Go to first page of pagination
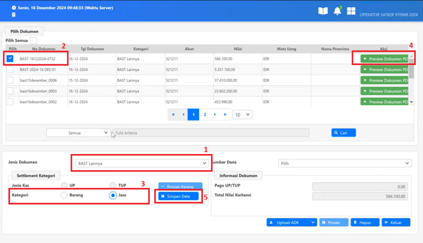The height and width of the screenshot is (243, 423). point(173,115)
